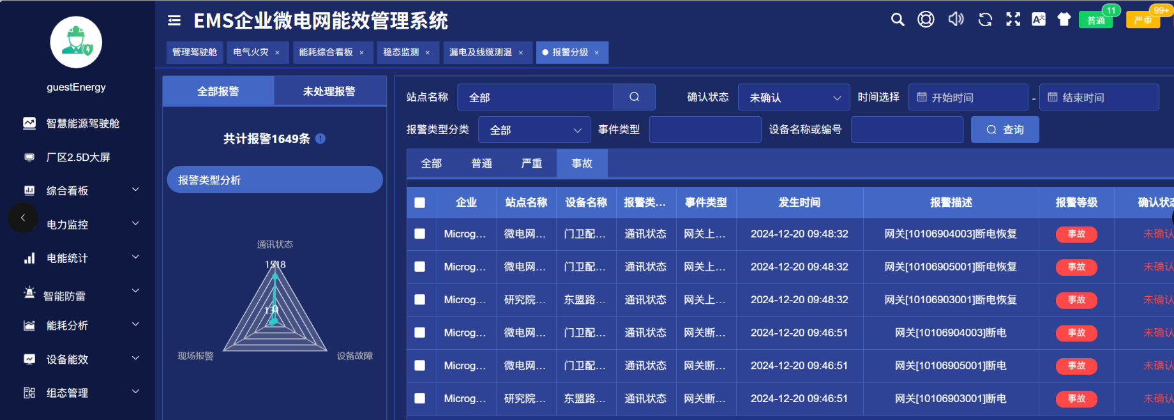Click the 综合看板 sidebar icon
This screenshot has height=420, width=1174.
[29, 190]
